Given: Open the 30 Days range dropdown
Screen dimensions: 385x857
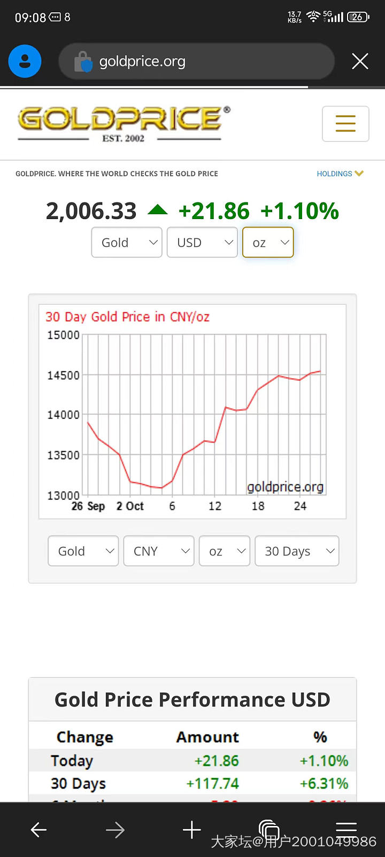Looking at the screenshot, I should (297, 551).
